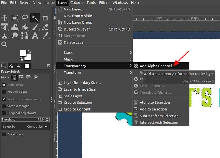
Task: Select the Rectangle Select tool
Action: (x=15, y=18)
